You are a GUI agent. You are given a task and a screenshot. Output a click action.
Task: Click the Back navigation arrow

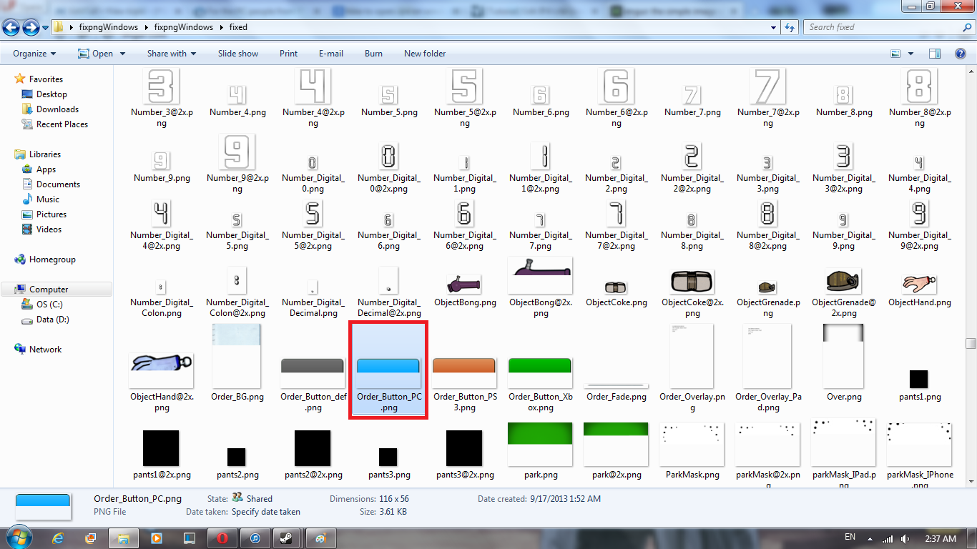click(11, 27)
